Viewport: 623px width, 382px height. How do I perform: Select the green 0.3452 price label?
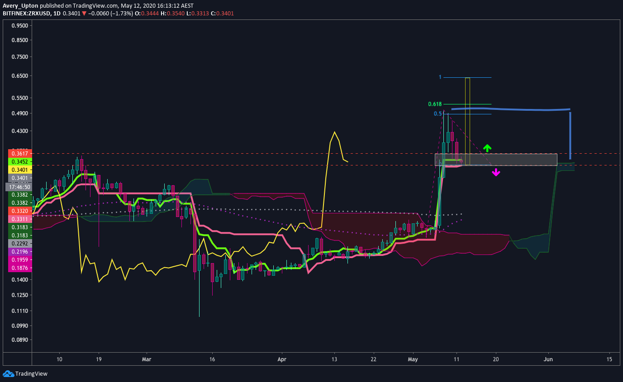(x=20, y=161)
